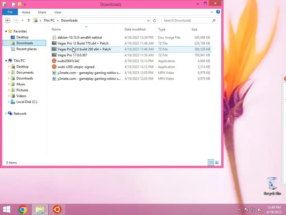Open the File menu
This screenshot has width=286, height=215.
(x=10, y=12)
